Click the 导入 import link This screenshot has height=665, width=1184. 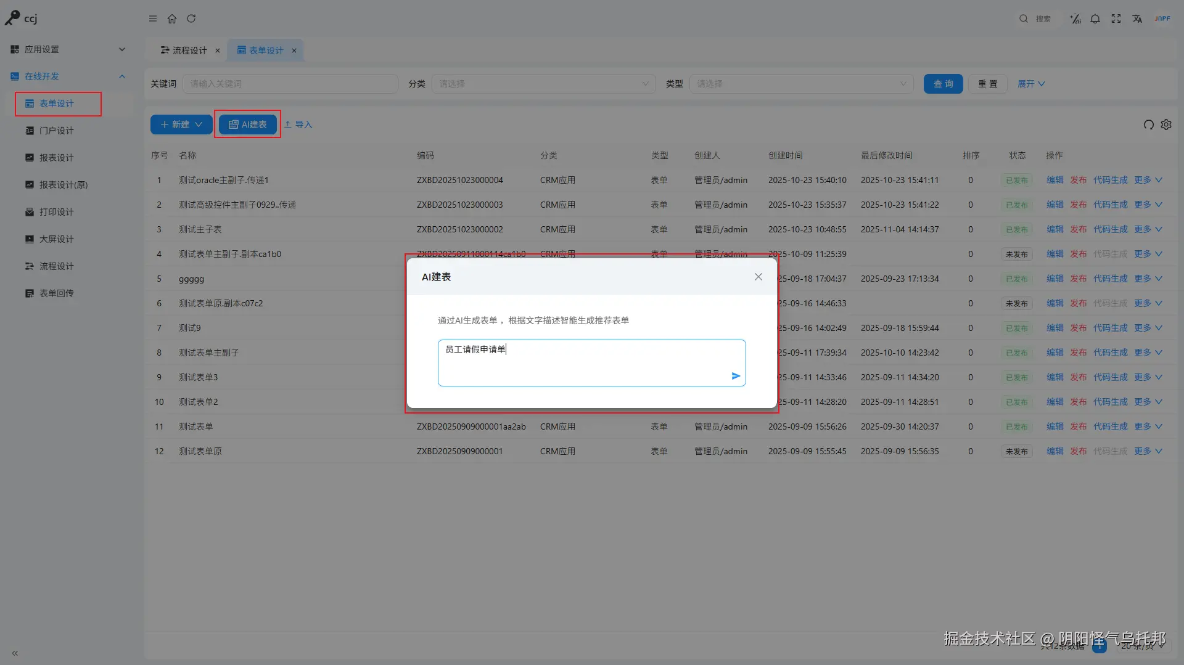click(x=298, y=124)
